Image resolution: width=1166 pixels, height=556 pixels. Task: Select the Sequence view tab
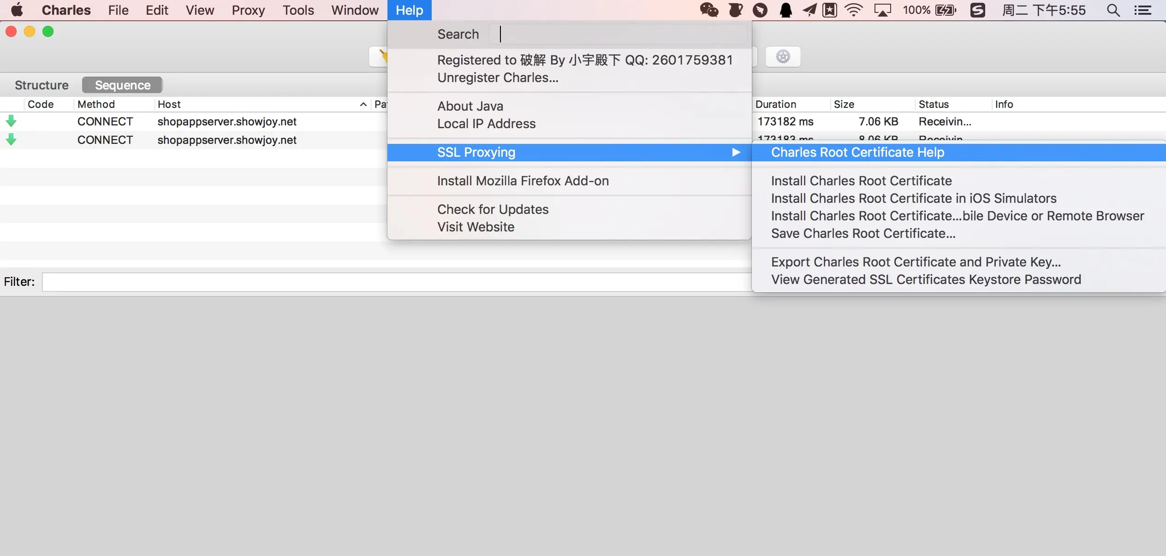tap(122, 85)
